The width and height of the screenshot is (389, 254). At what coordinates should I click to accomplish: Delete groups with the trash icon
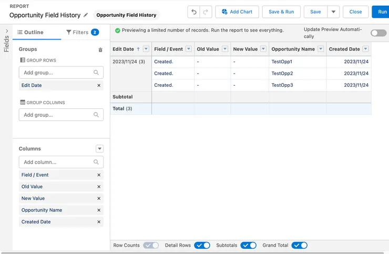click(100, 49)
